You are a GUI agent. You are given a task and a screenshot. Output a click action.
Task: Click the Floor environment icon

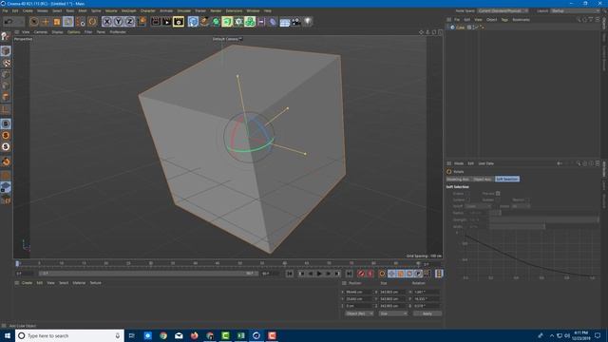285,22
